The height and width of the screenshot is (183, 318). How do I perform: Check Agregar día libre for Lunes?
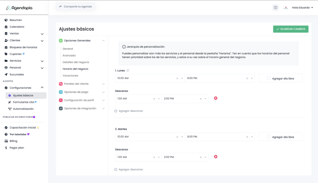coord(269,78)
